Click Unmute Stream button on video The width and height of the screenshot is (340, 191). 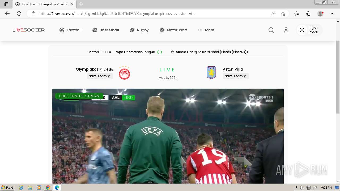pyautogui.click(x=79, y=96)
